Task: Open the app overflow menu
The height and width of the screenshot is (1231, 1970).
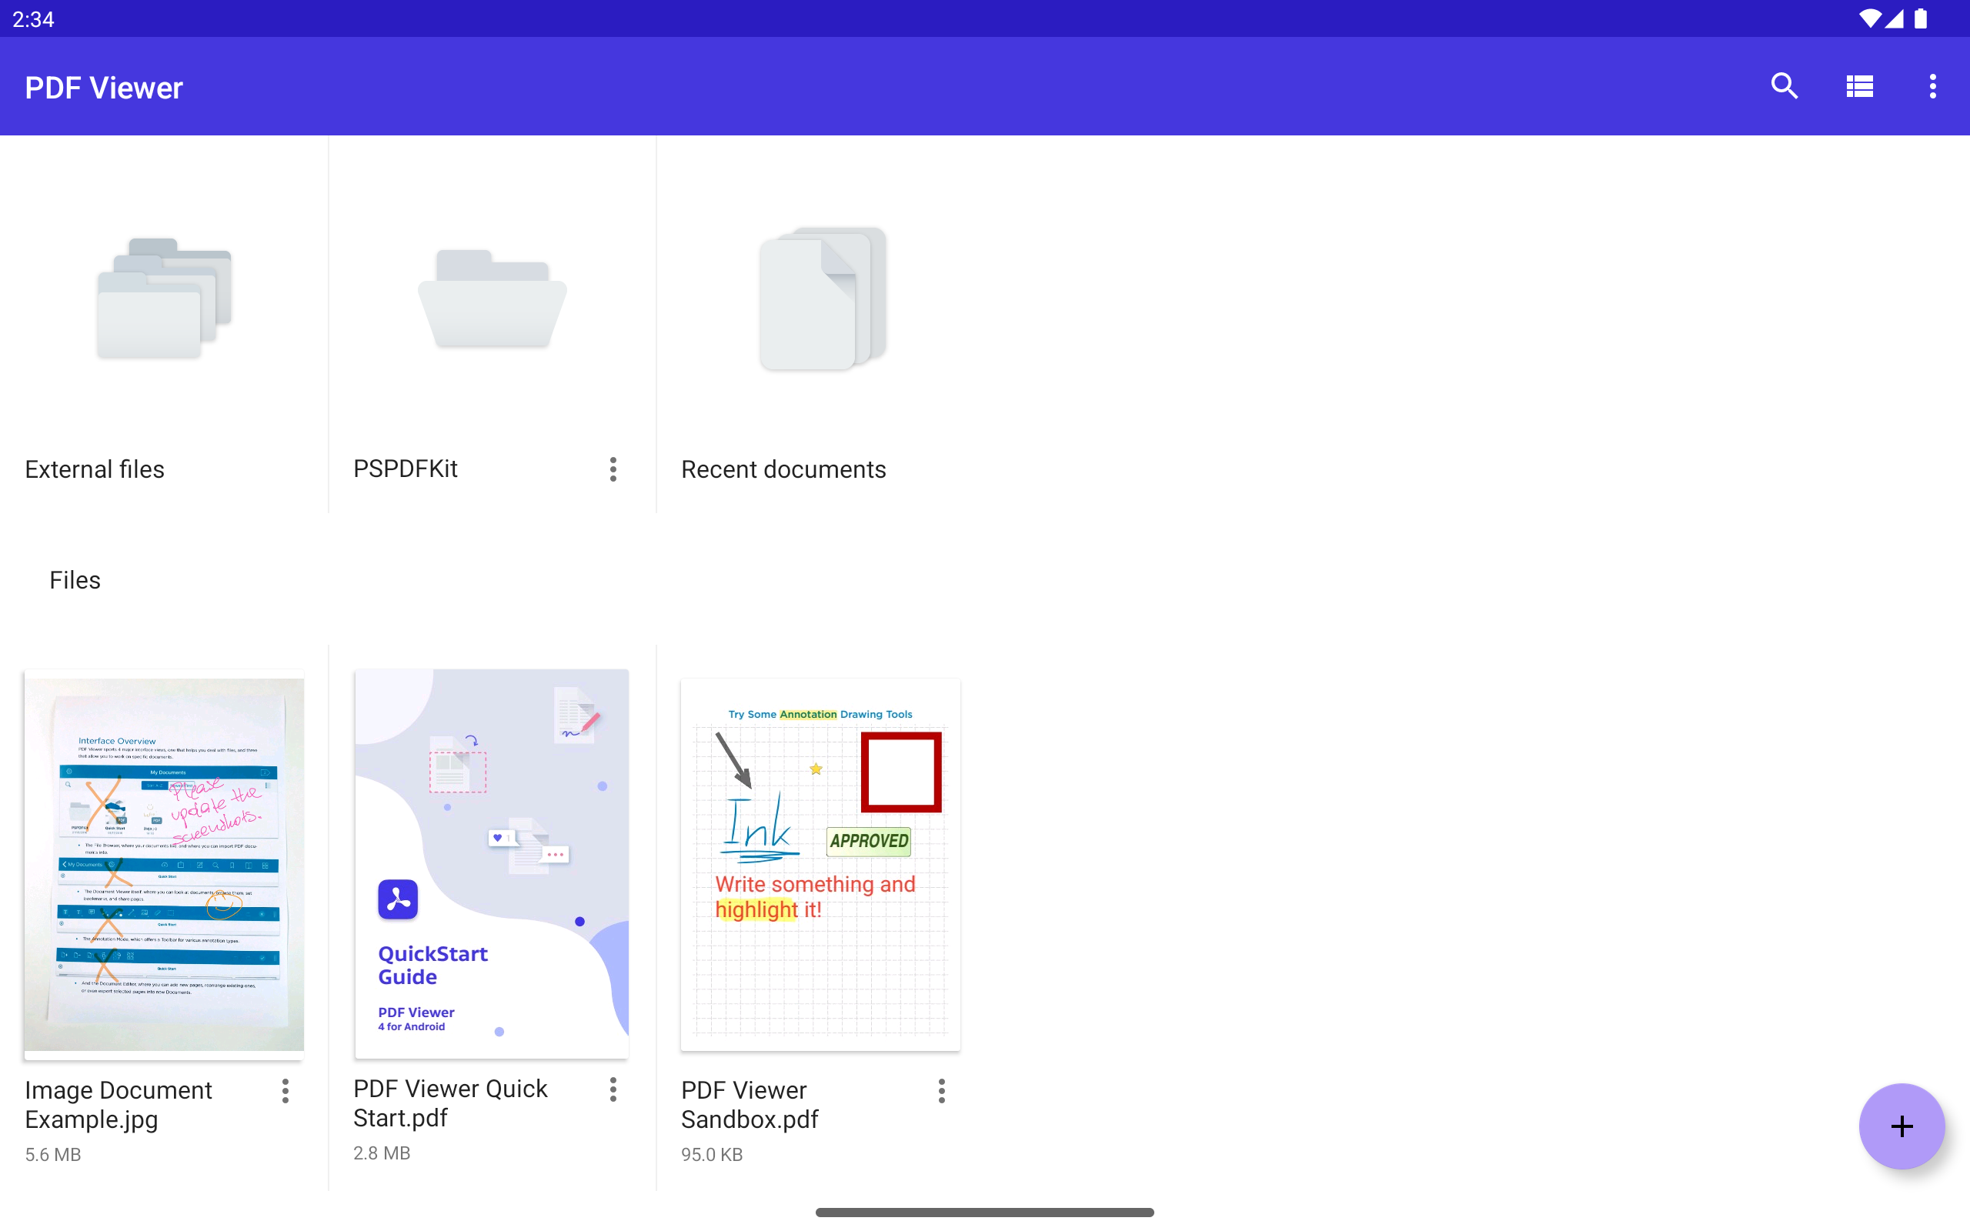Action: (1932, 86)
